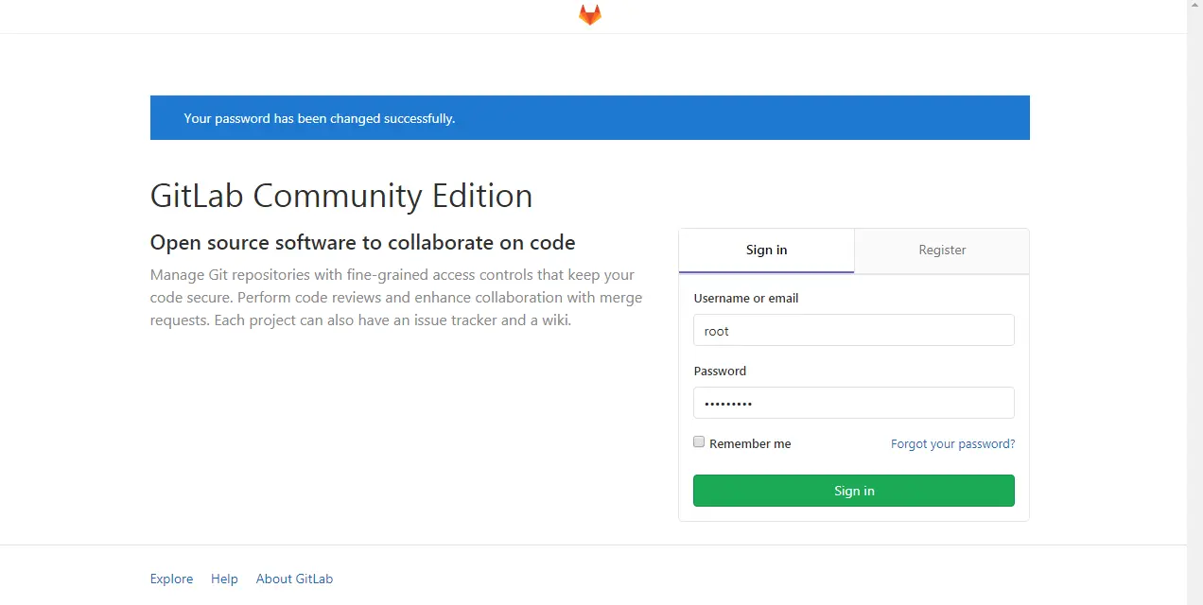Click the password changed success banner
The width and height of the screenshot is (1203, 605).
pos(589,117)
